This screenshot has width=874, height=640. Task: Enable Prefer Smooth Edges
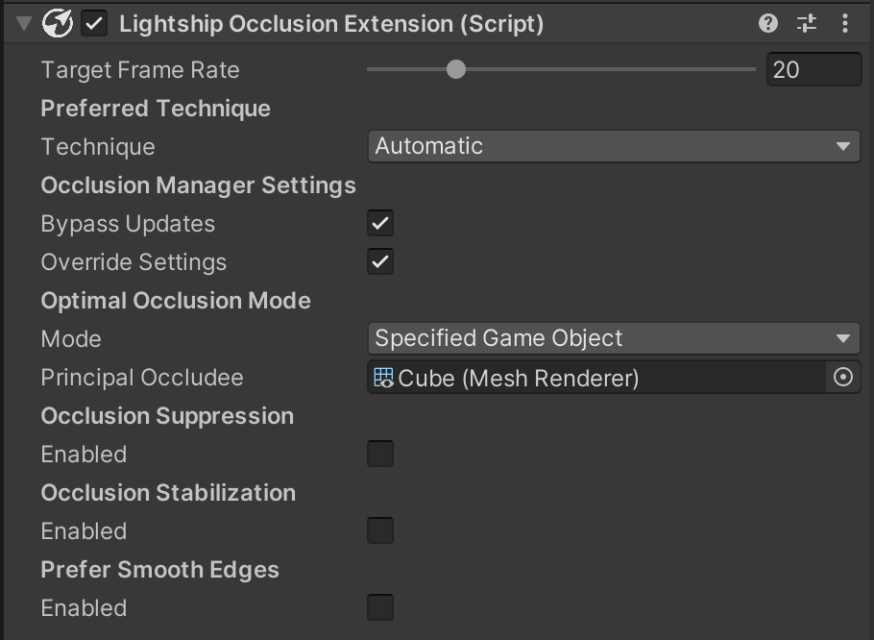379,607
